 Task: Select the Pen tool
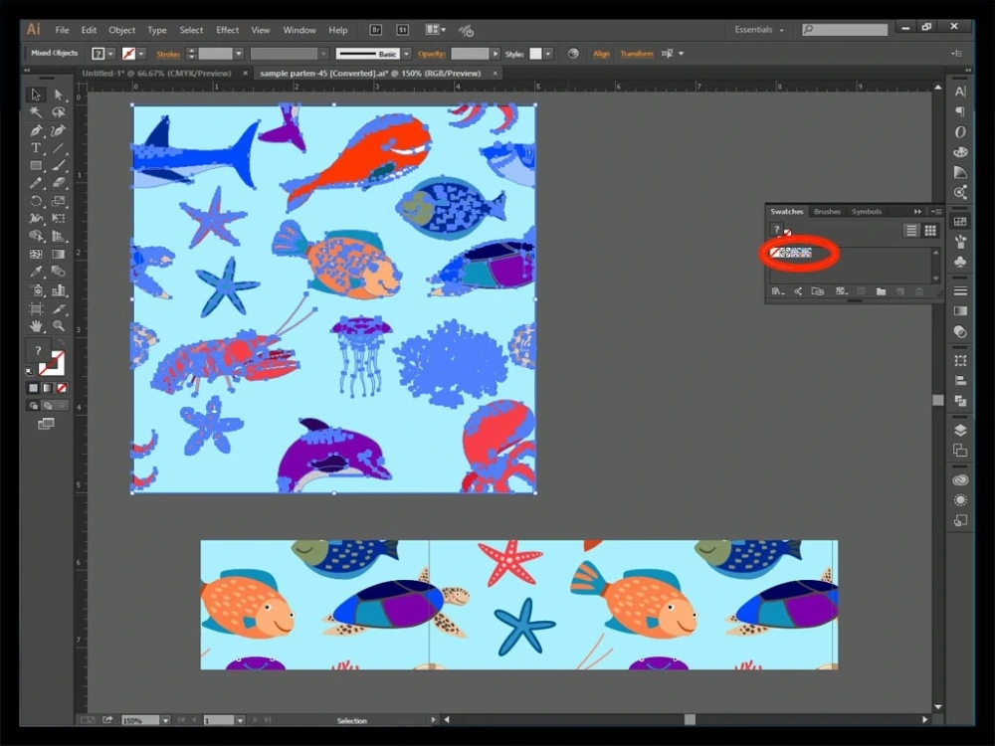point(36,130)
